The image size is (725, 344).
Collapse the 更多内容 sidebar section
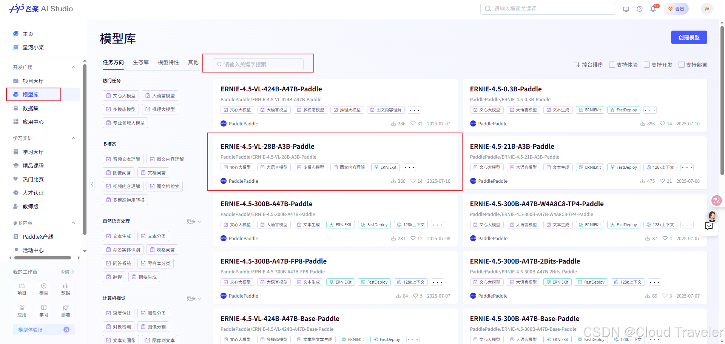click(73, 223)
